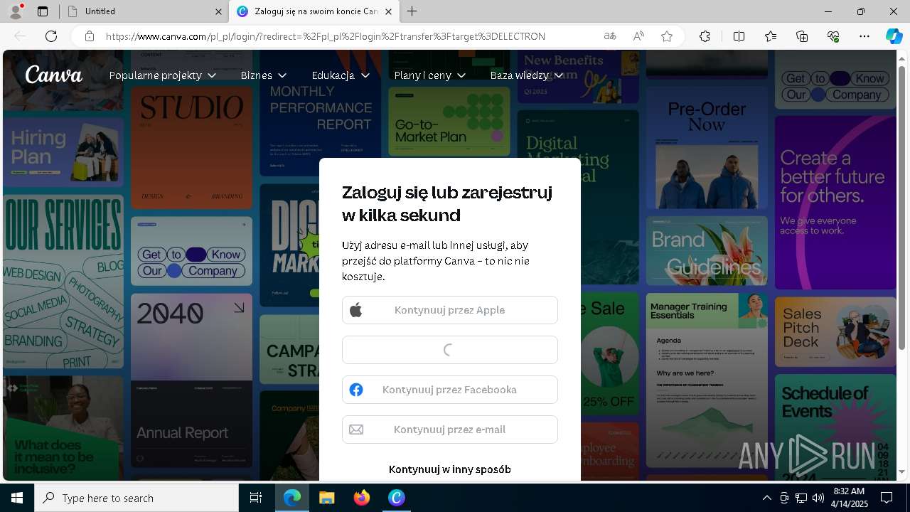Click the Hiring Plan template thumbnail
This screenshot has height=512, width=910.
[x=63, y=151]
